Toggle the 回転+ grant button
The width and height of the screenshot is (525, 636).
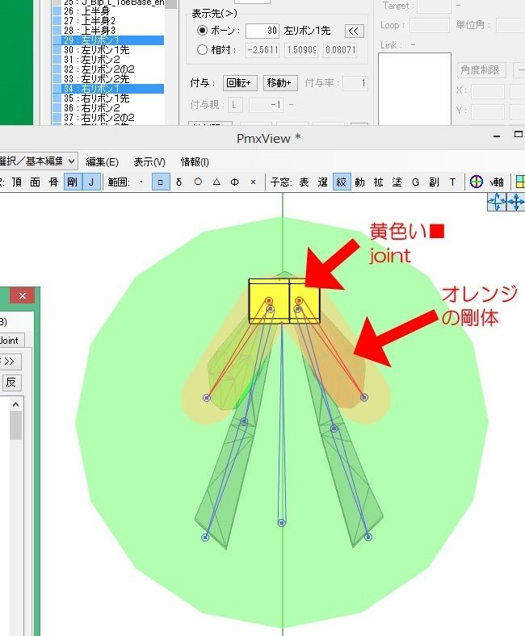point(240,83)
